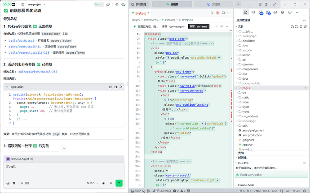Open .env.development file
Screen dimensions: 310x193
tap(253, 130)
